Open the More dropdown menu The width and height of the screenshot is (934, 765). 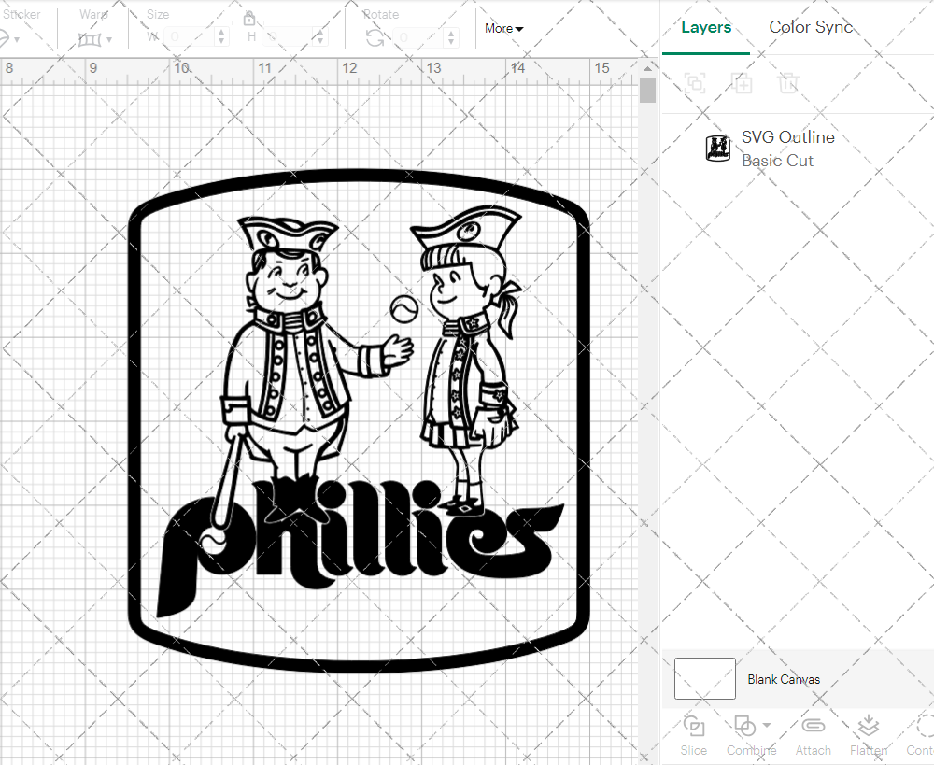504,28
